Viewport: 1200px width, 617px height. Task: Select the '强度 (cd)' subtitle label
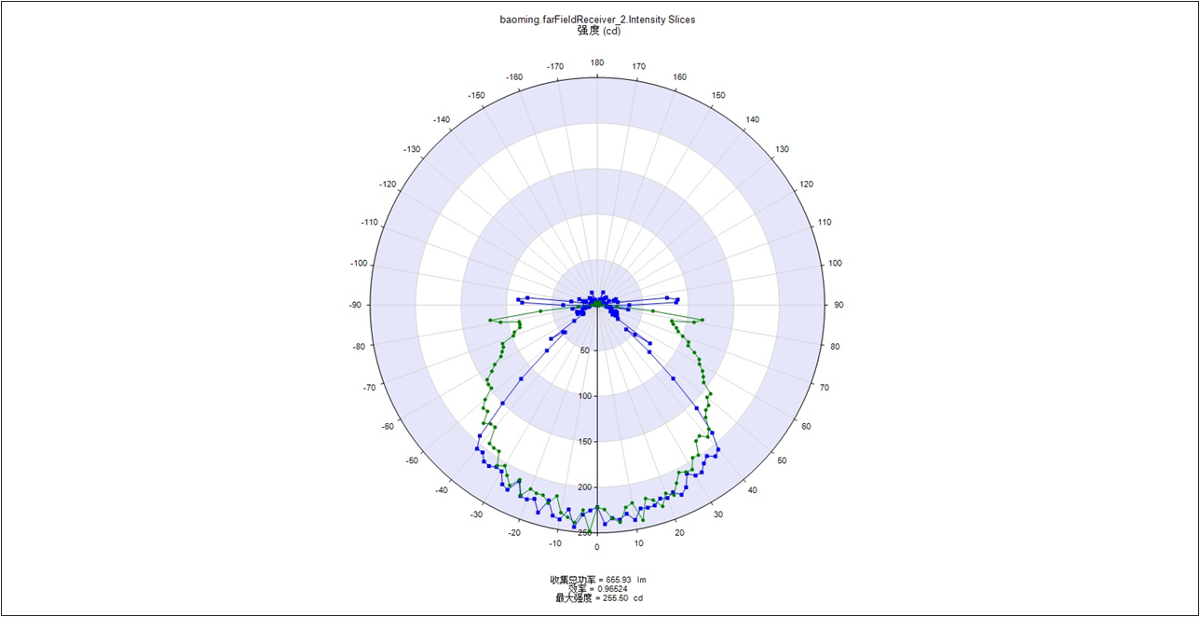coord(599,31)
